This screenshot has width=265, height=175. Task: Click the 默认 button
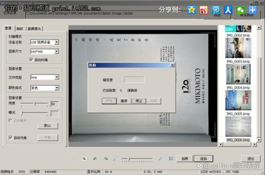click(x=48, y=126)
